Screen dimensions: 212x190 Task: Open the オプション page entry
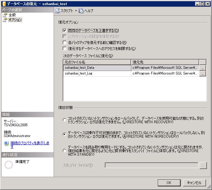15,20
